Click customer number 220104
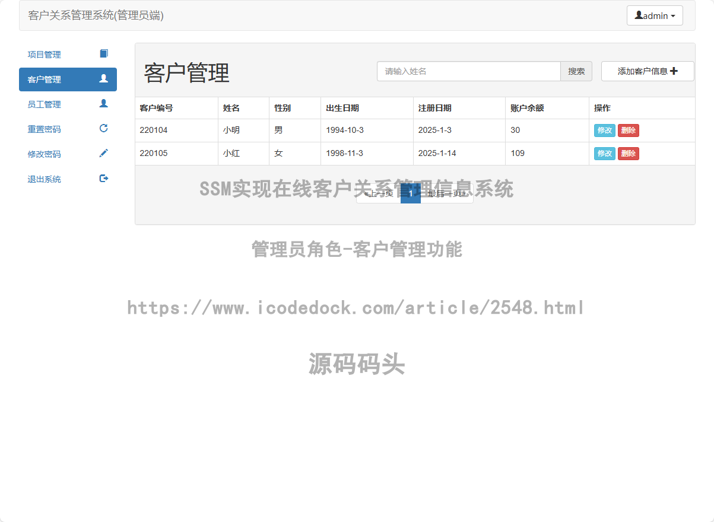 tap(154, 130)
